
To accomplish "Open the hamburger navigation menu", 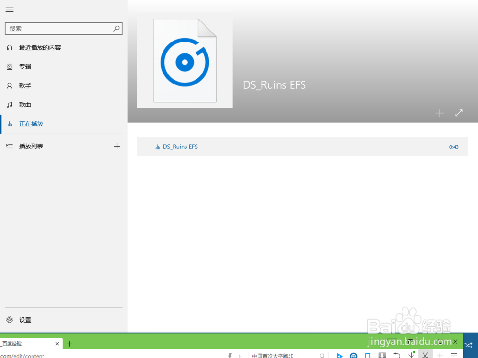I will click(10, 10).
